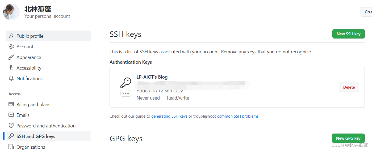Click the paintbrush icon for Appearance
Viewport: 372px width, 150px height.
point(11,57)
